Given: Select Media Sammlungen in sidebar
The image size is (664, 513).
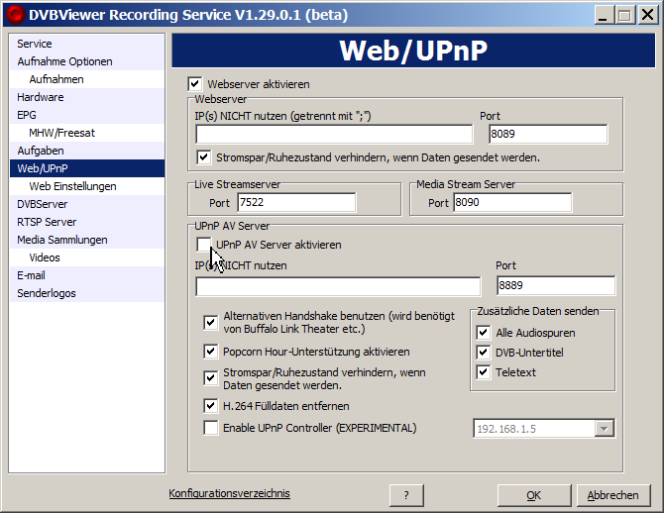Looking at the screenshot, I should [x=87, y=240].
